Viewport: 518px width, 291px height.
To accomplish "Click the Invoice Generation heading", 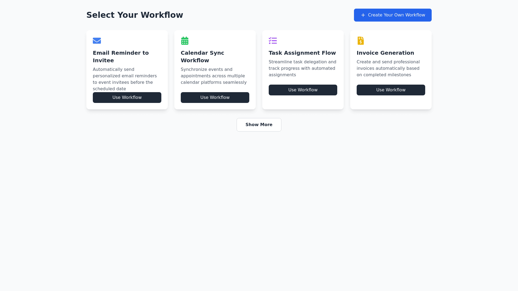I will 385,53.
